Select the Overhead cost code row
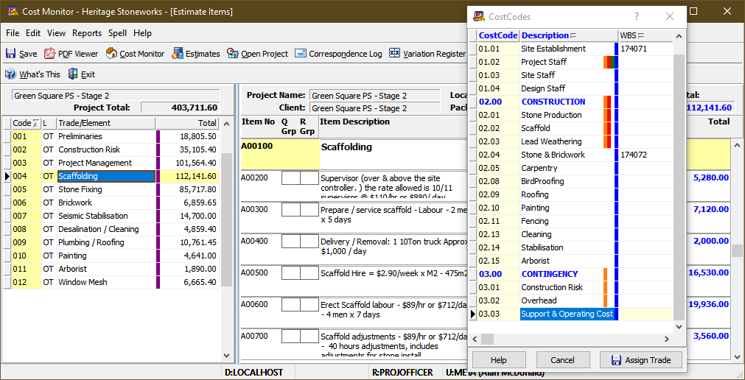This screenshot has width=745, height=380. pyautogui.click(x=570, y=300)
